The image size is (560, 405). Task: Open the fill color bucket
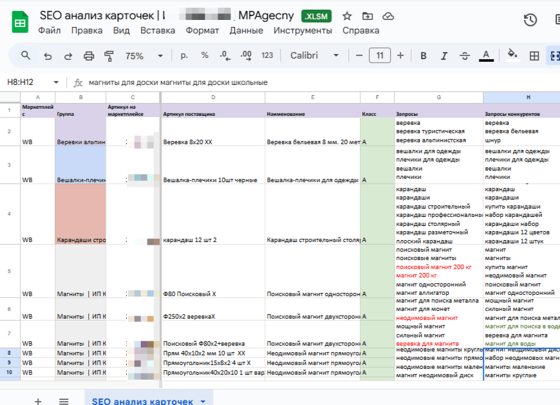click(x=512, y=55)
